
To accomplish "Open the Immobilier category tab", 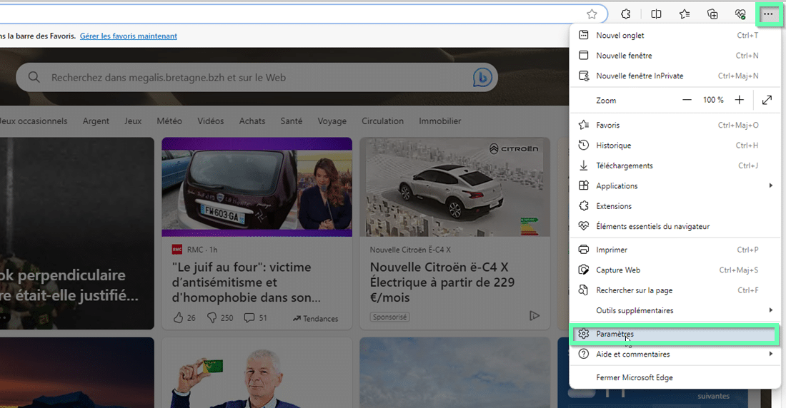I will (440, 121).
